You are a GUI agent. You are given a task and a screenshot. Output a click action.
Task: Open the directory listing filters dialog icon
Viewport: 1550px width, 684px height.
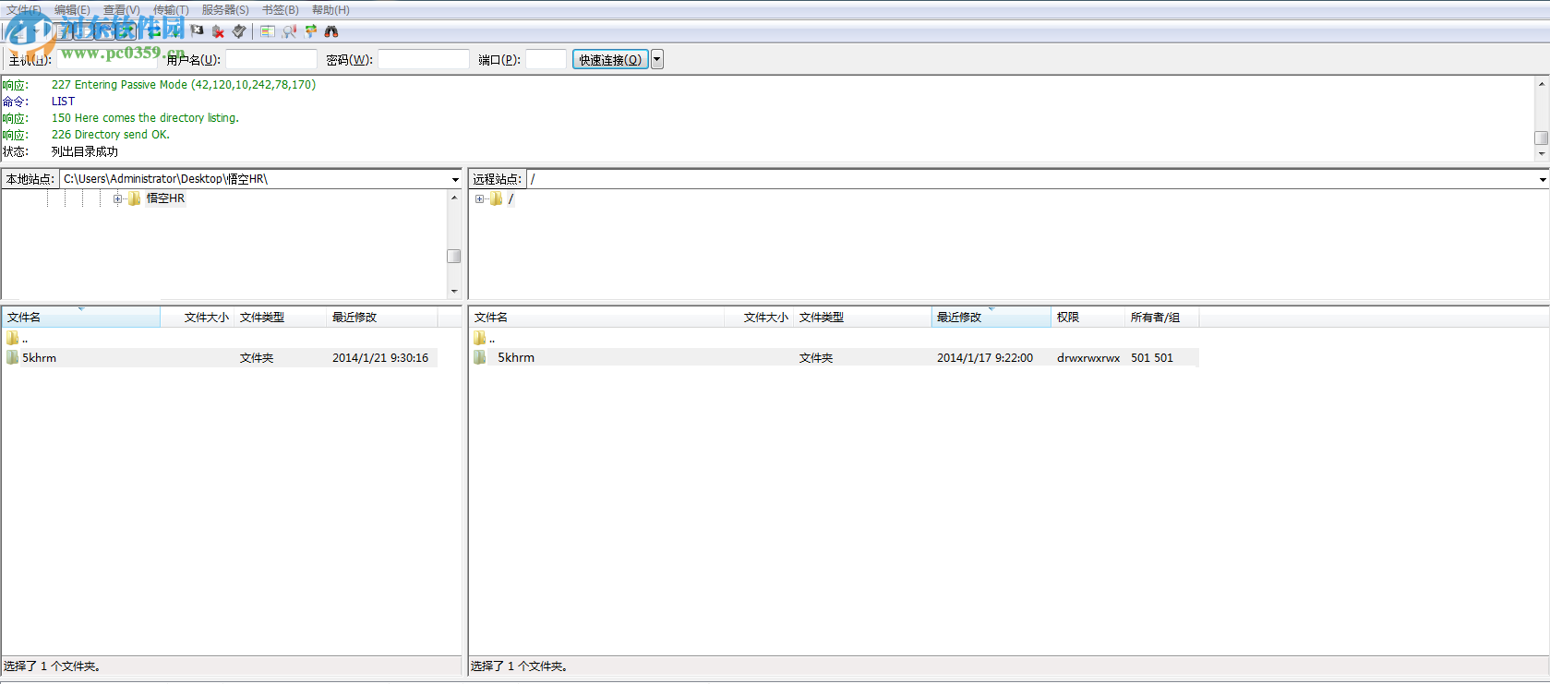click(268, 31)
